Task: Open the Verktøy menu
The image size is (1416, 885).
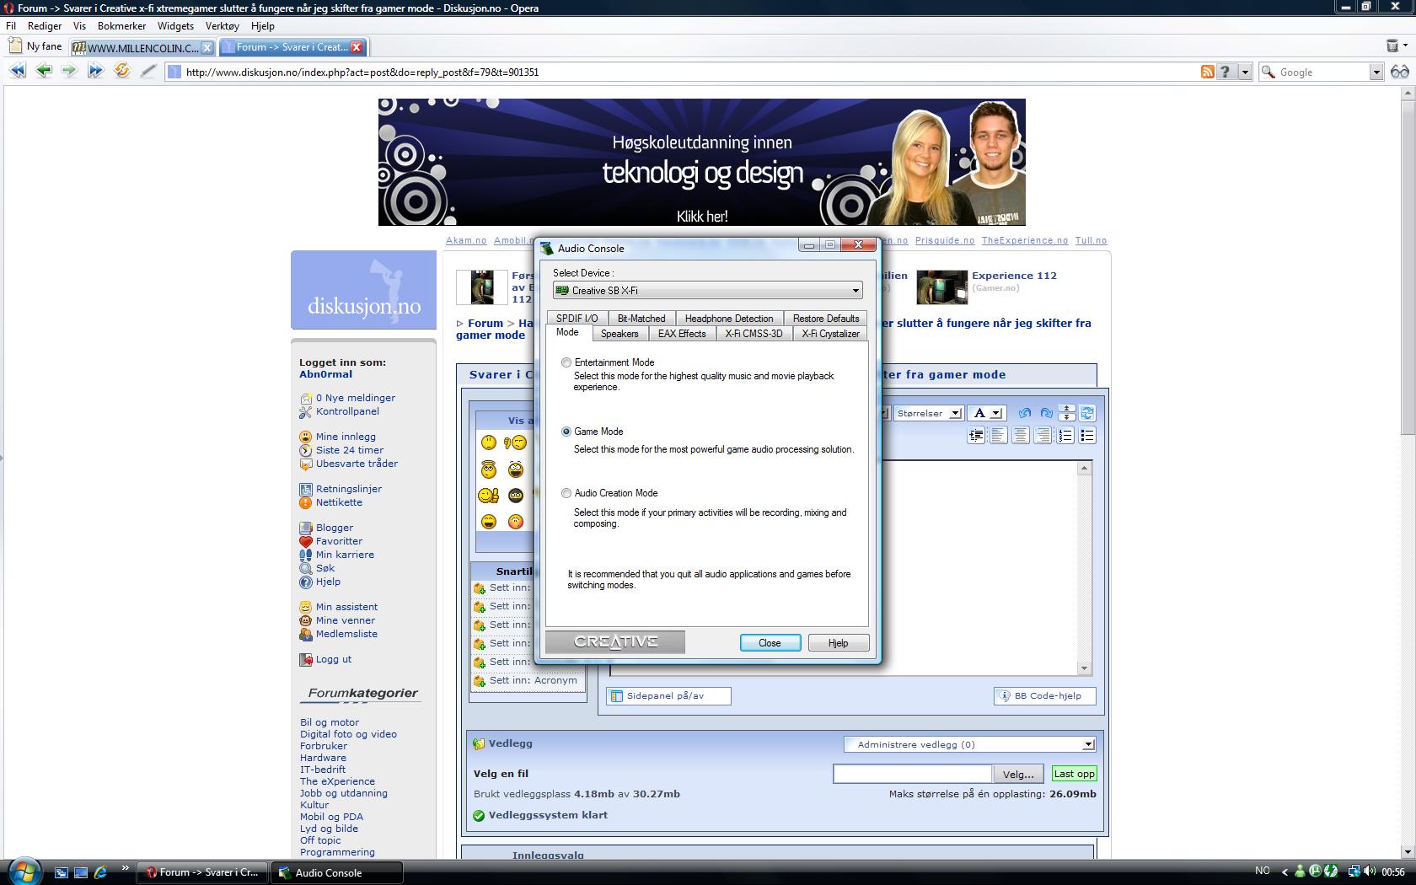Action: pos(223,26)
